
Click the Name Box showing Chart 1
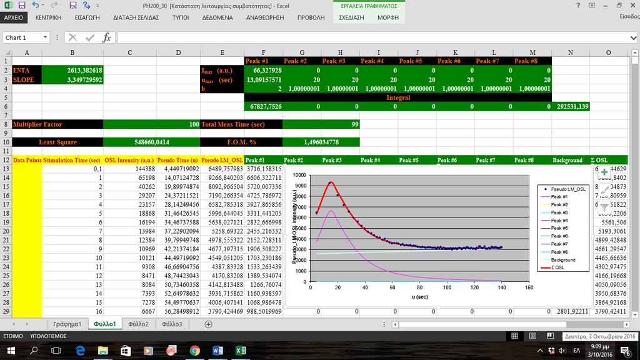pyautogui.click(x=21, y=37)
